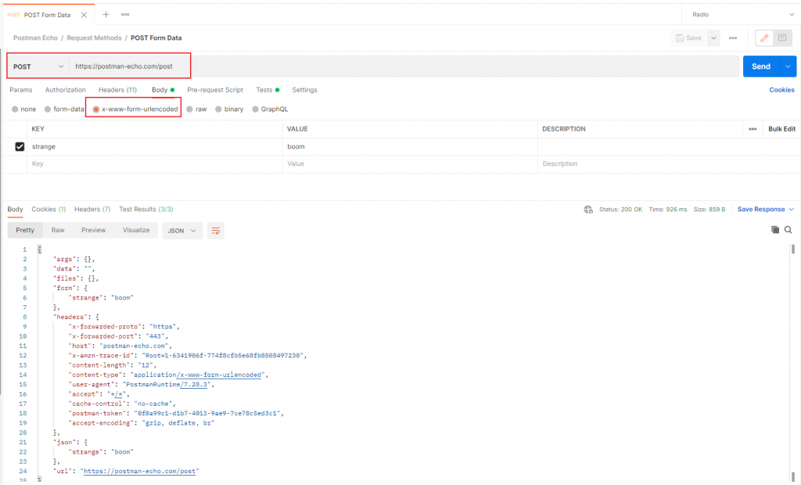Open a new request tab with plus icon
The image size is (801, 485).
106,14
